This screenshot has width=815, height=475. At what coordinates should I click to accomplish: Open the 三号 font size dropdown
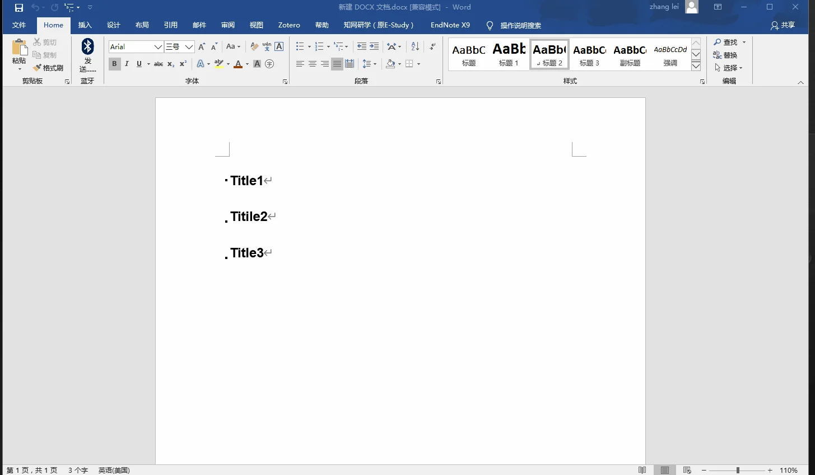(189, 47)
